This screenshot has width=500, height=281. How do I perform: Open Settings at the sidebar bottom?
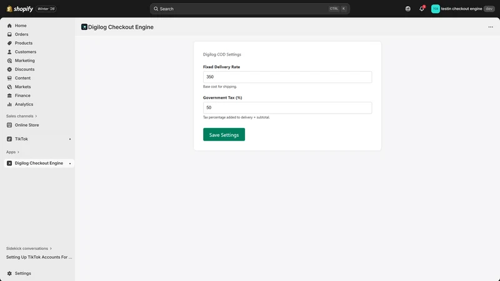pyautogui.click(x=22, y=274)
